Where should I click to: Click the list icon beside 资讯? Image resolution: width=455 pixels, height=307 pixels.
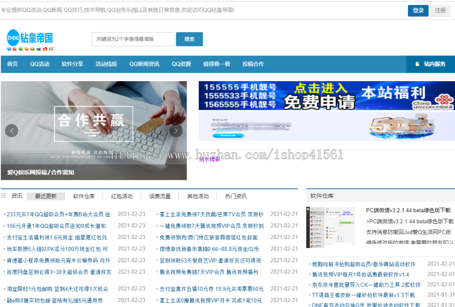[4, 196]
